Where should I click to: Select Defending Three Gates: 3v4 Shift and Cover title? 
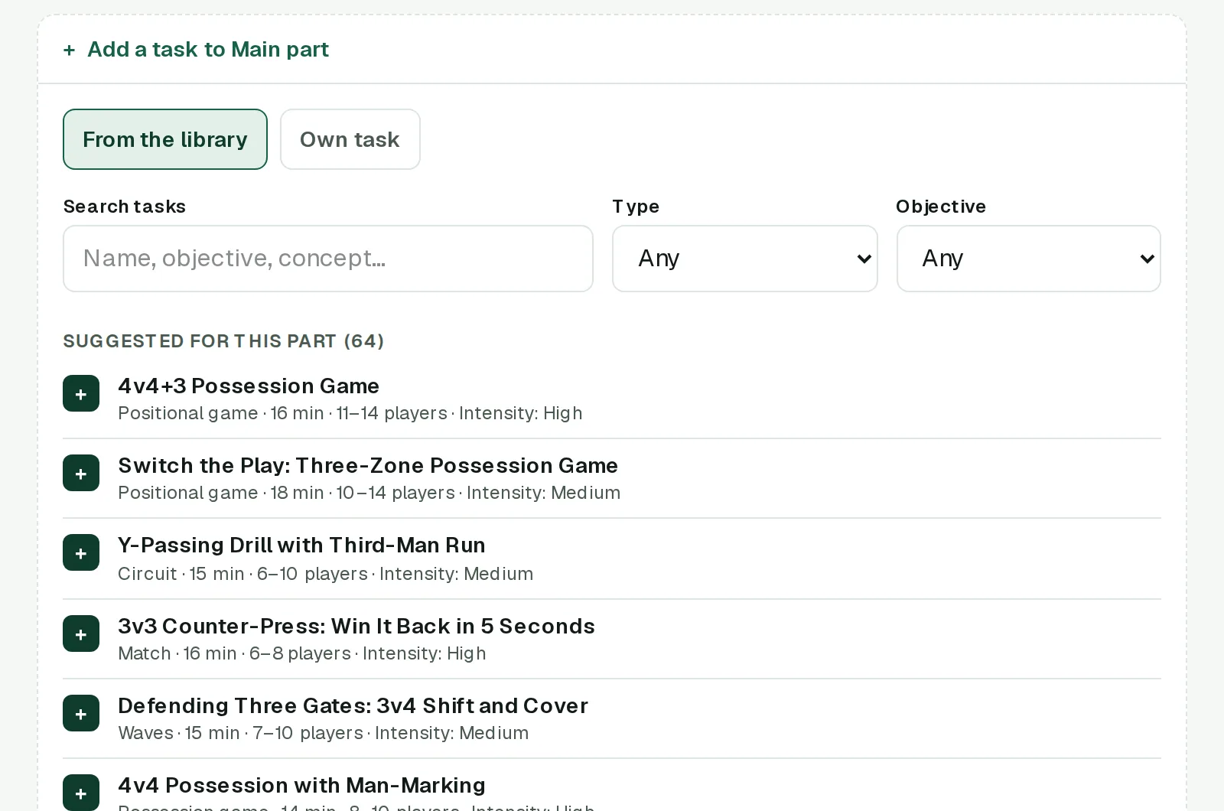(x=353, y=705)
